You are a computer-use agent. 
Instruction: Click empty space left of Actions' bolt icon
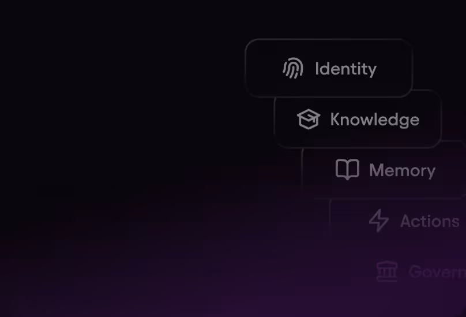(349, 221)
